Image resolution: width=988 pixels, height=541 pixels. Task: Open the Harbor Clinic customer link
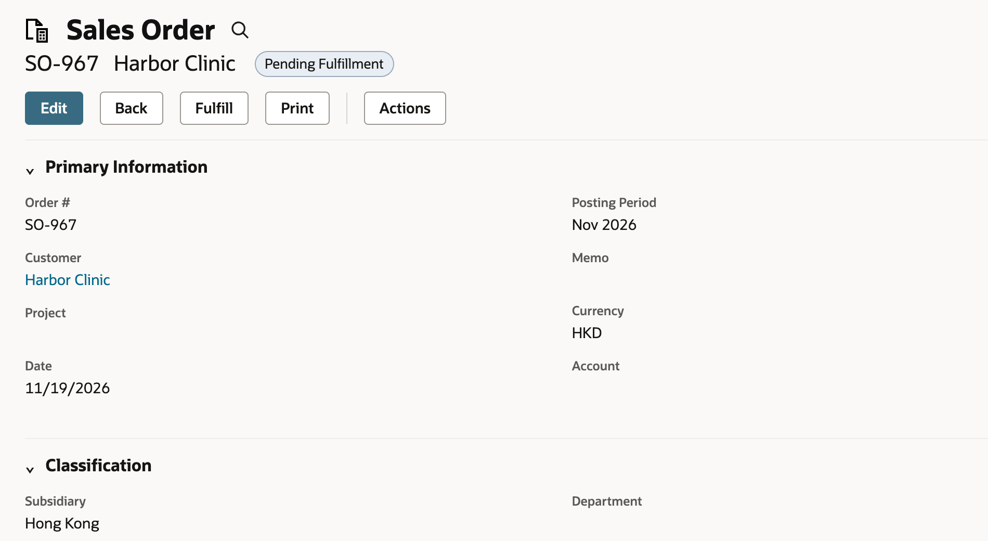click(x=68, y=280)
